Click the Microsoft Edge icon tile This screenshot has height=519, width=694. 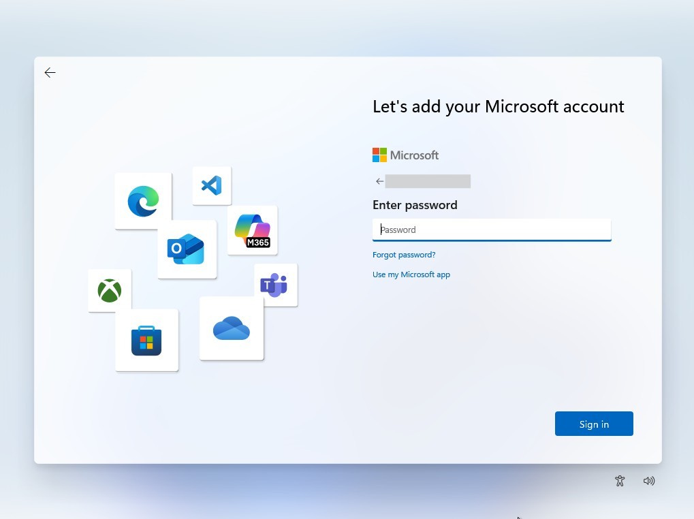click(143, 201)
